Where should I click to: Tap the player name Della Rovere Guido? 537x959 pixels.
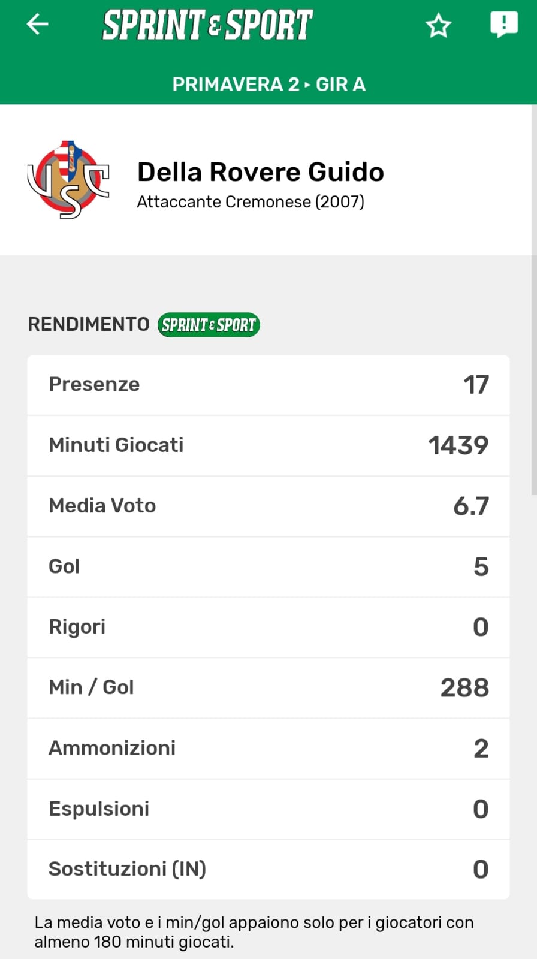260,172
